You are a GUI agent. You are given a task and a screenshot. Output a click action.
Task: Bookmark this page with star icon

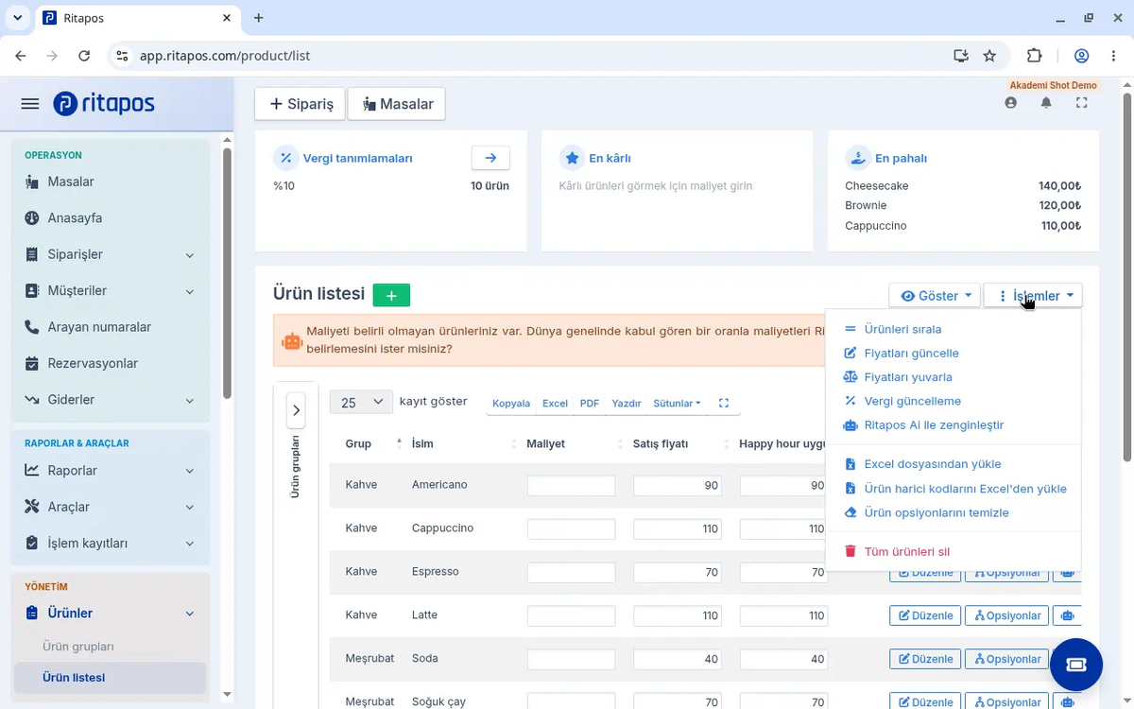(989, 56)
